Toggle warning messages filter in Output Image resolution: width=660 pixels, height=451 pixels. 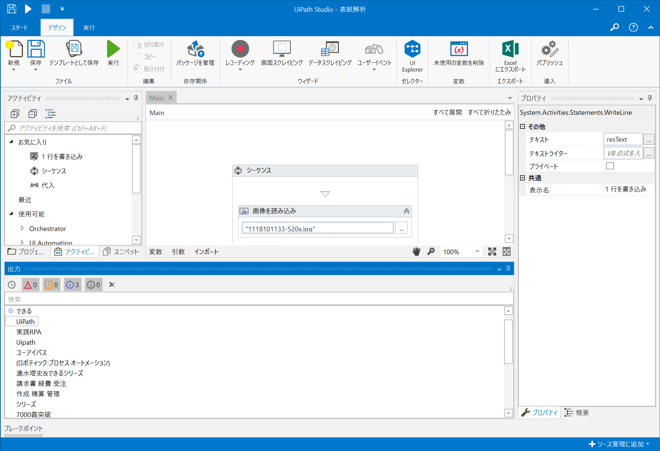point(51,285)
